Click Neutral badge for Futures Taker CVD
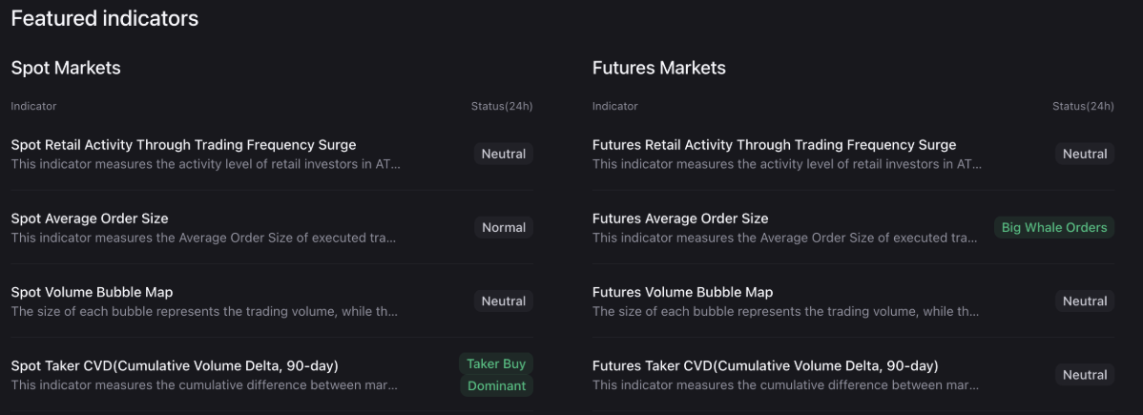 (1085, 375)
